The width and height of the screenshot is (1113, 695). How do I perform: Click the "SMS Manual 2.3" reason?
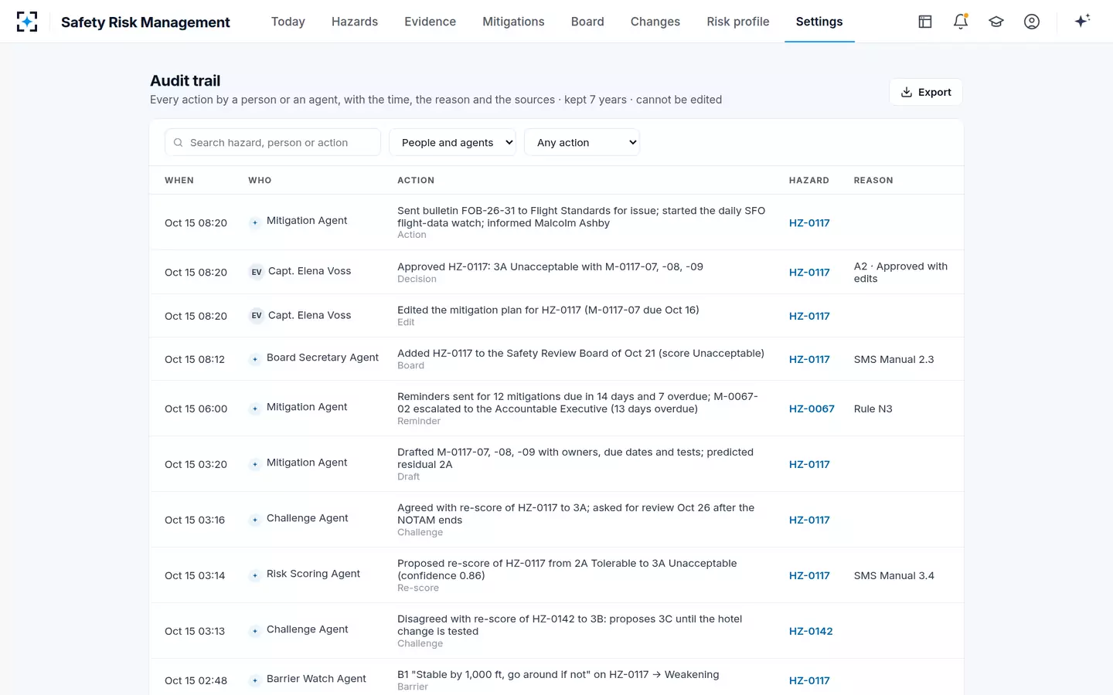pyautogui.click(x=894, y=359)
